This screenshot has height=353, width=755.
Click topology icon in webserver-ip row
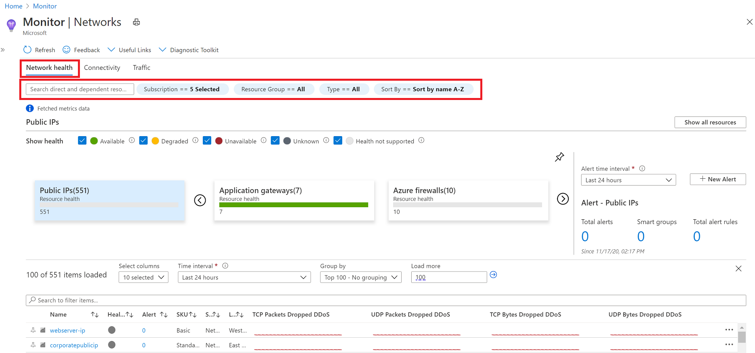pyautogui.click(x=33, y=330)
